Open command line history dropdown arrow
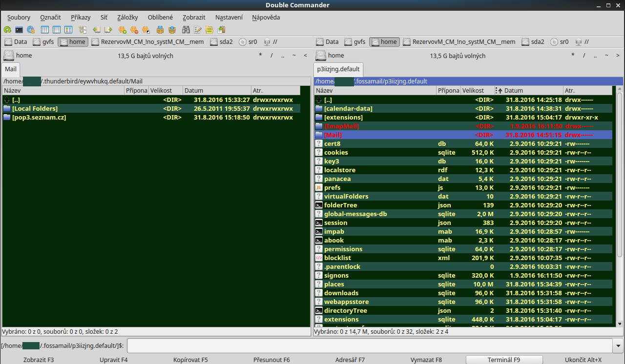The width and height of the screenshot is (625, 364). click(618, 346)
